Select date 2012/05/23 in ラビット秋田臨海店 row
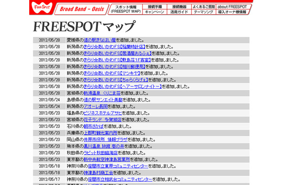Viewport: 283px width, 185px height. click(x=50, y=153)
